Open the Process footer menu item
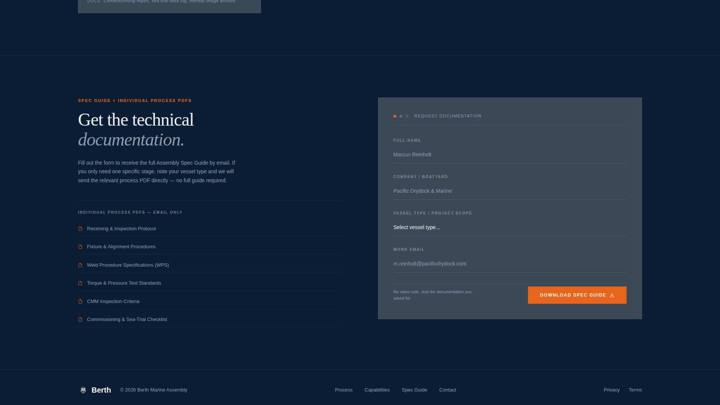The height and width of the screenshot is (405, 720). tap(343, 390)
